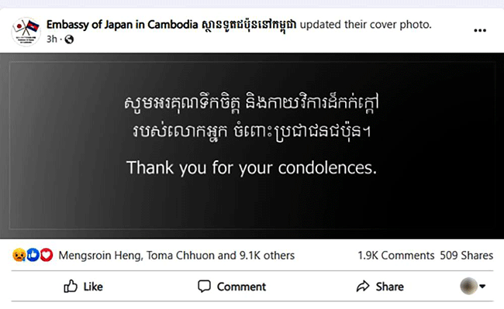
Task: Open the 3h post timestamp
Action: point(52,39)
